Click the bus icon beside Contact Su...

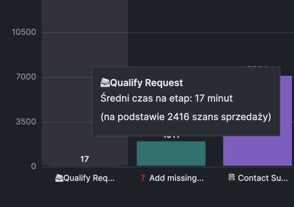[x=231, y=178]
